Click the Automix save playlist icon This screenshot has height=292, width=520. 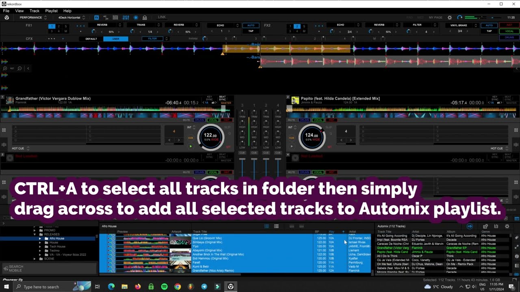[x=496, y=226]
